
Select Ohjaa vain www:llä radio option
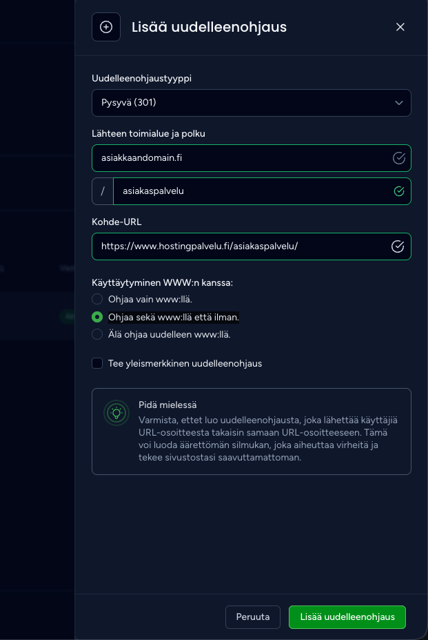pos(97,299)
